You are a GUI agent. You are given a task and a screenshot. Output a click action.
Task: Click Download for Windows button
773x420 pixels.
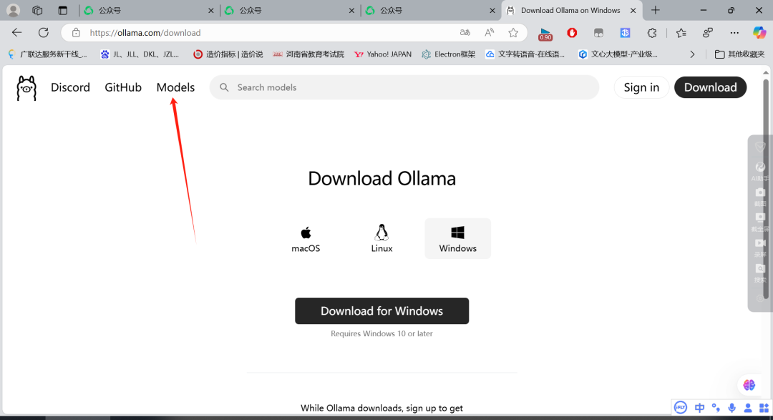(382, 311)
